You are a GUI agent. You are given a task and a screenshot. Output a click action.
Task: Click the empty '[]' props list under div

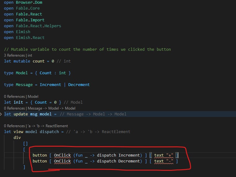pos(25,144)
